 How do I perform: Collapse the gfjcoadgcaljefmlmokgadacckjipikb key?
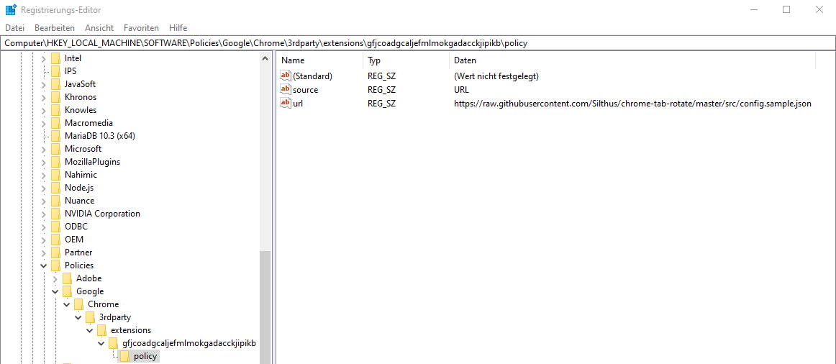click(x=101, y=342)
